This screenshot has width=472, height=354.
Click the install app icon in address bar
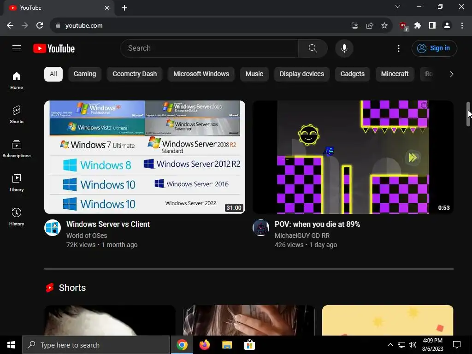click(355, 26)
